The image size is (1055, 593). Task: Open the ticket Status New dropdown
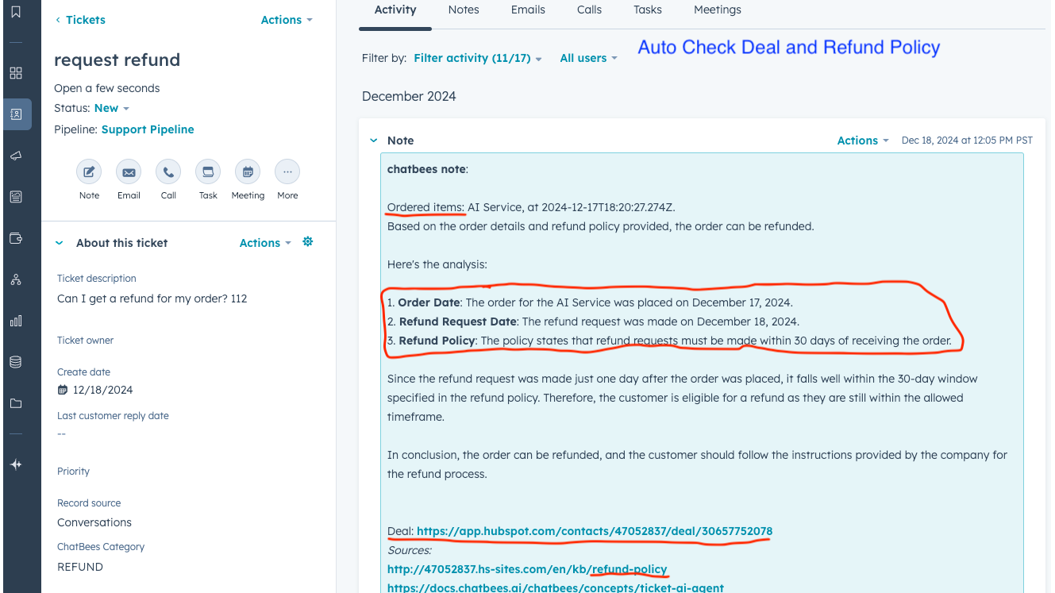pyautogui.click(x=111, y=108)
